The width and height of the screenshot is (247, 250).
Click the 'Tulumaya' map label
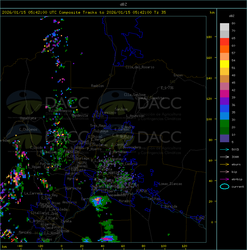tap(101, 131)
